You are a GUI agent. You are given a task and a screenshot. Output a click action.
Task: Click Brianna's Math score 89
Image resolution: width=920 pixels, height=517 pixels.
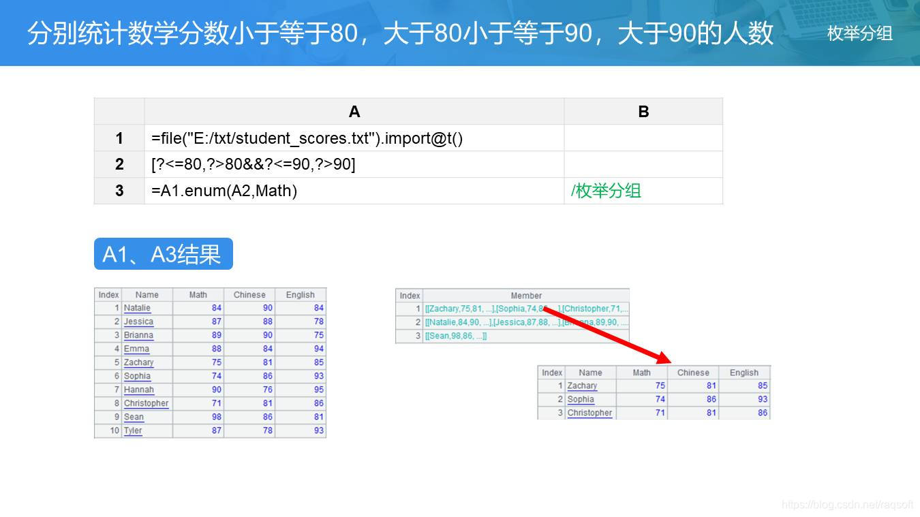pos(217,335)
